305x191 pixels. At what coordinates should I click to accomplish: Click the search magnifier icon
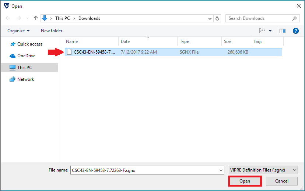pos(294,18)
